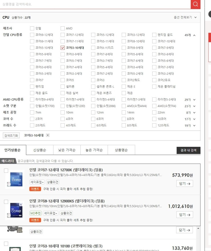
Task: Tick the 코어i5-12세대 checkbox
Action: tap(93, 35)
